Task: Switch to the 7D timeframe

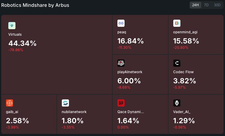Action: [x=206, y=5]
